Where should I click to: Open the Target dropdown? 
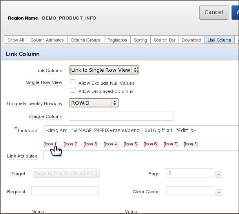[66, 173]
